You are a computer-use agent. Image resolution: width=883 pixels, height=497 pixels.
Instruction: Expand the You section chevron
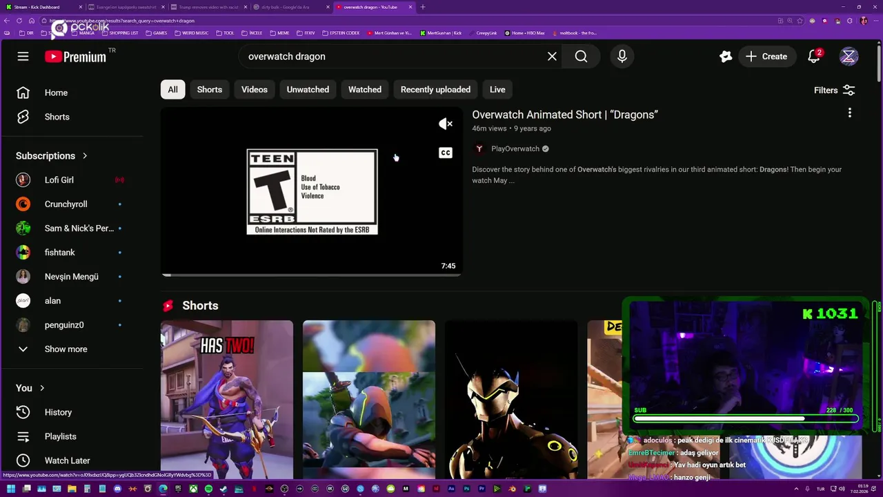[42, 388]
